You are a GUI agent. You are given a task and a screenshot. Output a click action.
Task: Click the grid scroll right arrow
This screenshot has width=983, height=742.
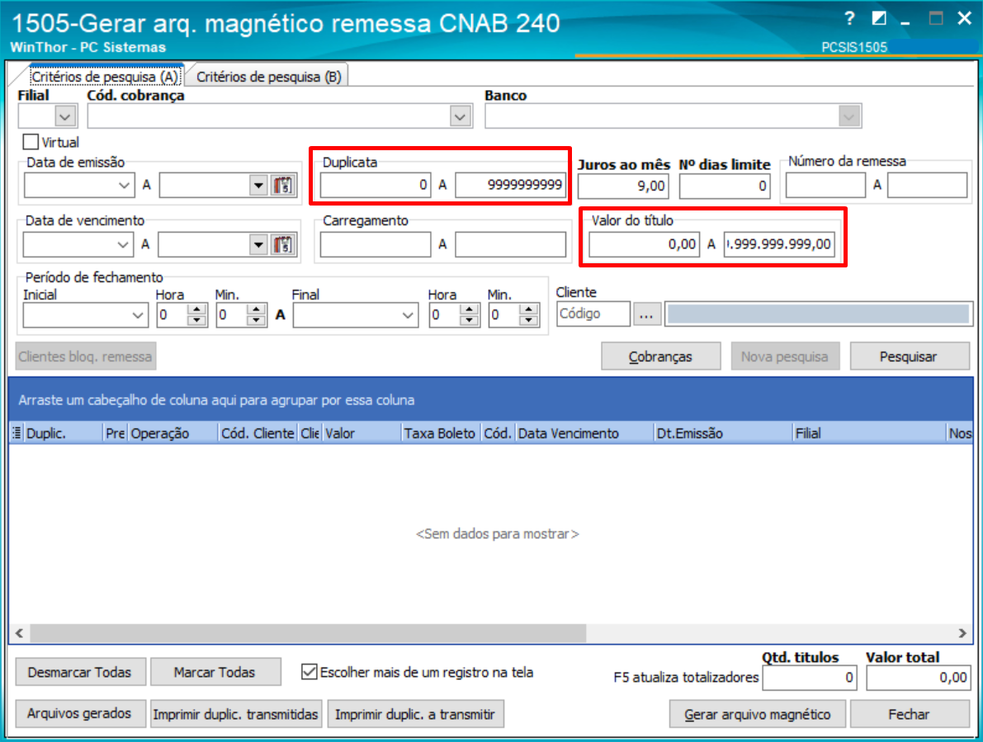tap(962, 633)
